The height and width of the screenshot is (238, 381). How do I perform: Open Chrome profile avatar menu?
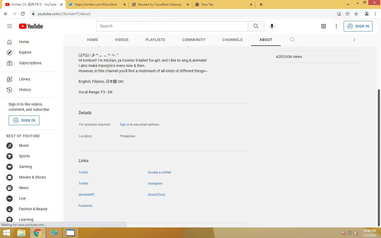366,14
